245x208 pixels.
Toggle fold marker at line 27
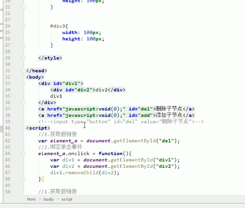pos(24,45)
